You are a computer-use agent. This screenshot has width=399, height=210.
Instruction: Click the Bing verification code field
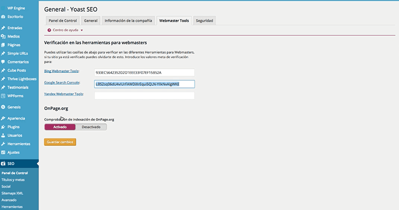(145, 73)
